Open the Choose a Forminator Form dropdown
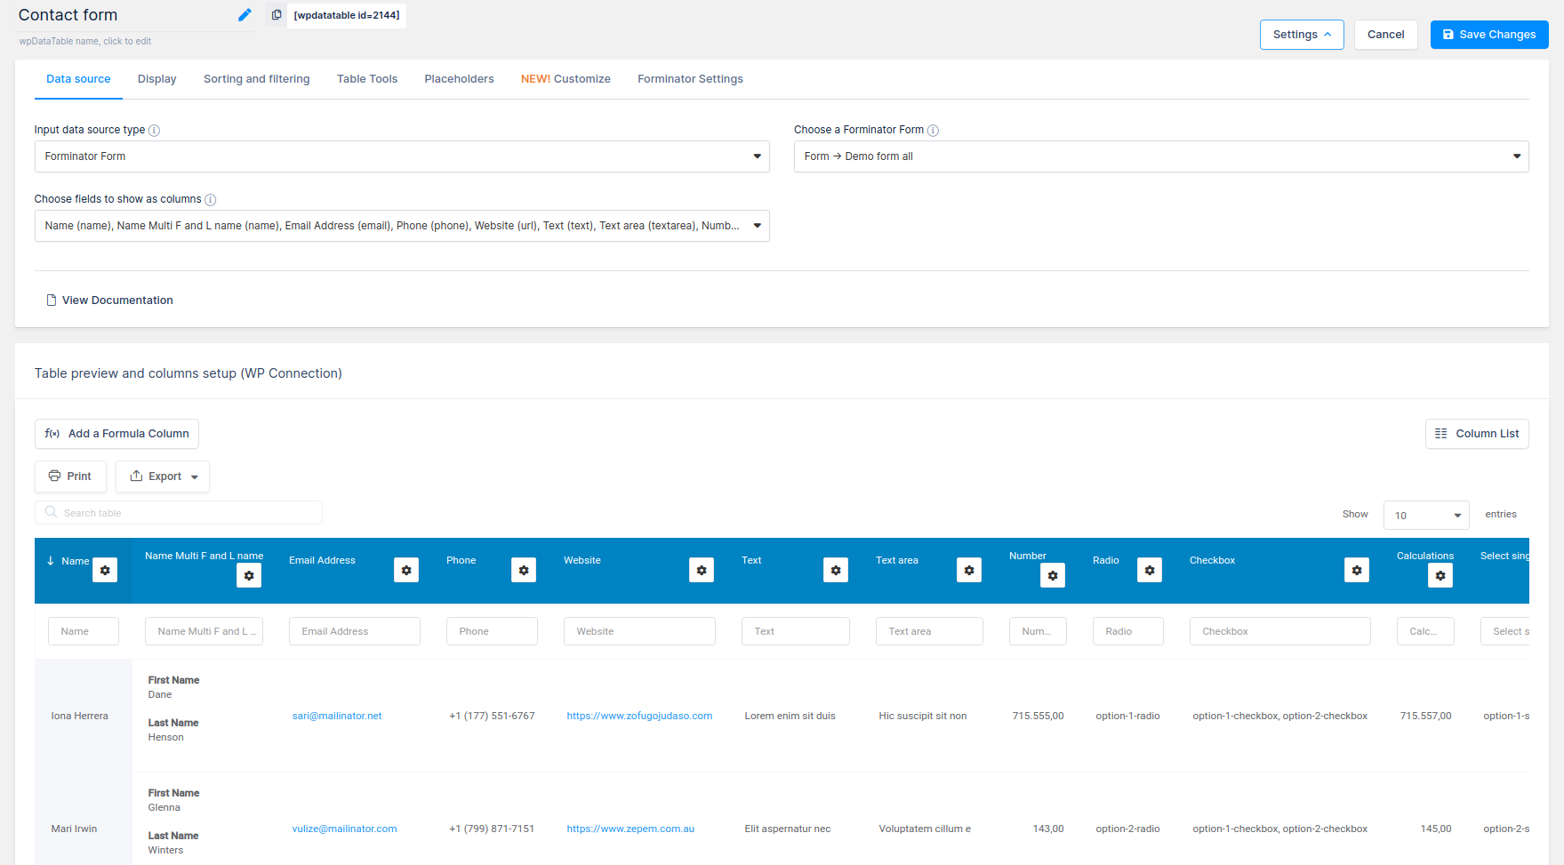The image size is (1564, 865). [1161, 156]
